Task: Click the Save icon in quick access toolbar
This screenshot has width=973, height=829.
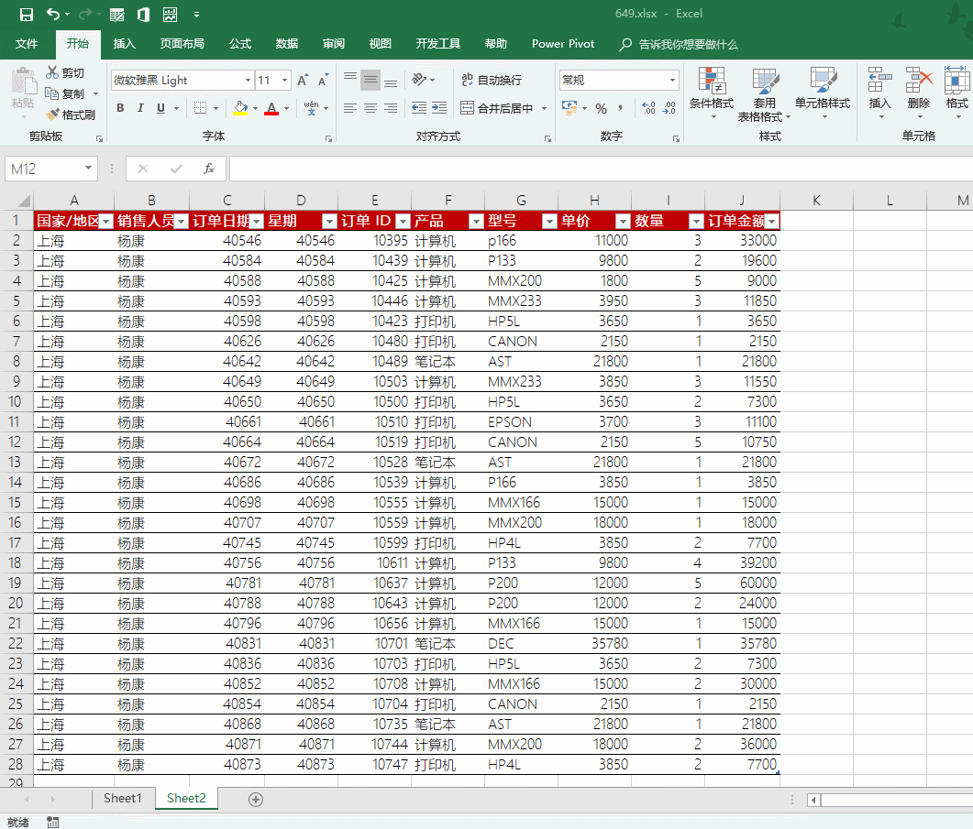Action: click(x=26, y=15)
